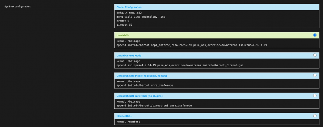Select the Unraid OS boot radio button
The width and height of the screenshot is (323, 127).
(315, 35)
